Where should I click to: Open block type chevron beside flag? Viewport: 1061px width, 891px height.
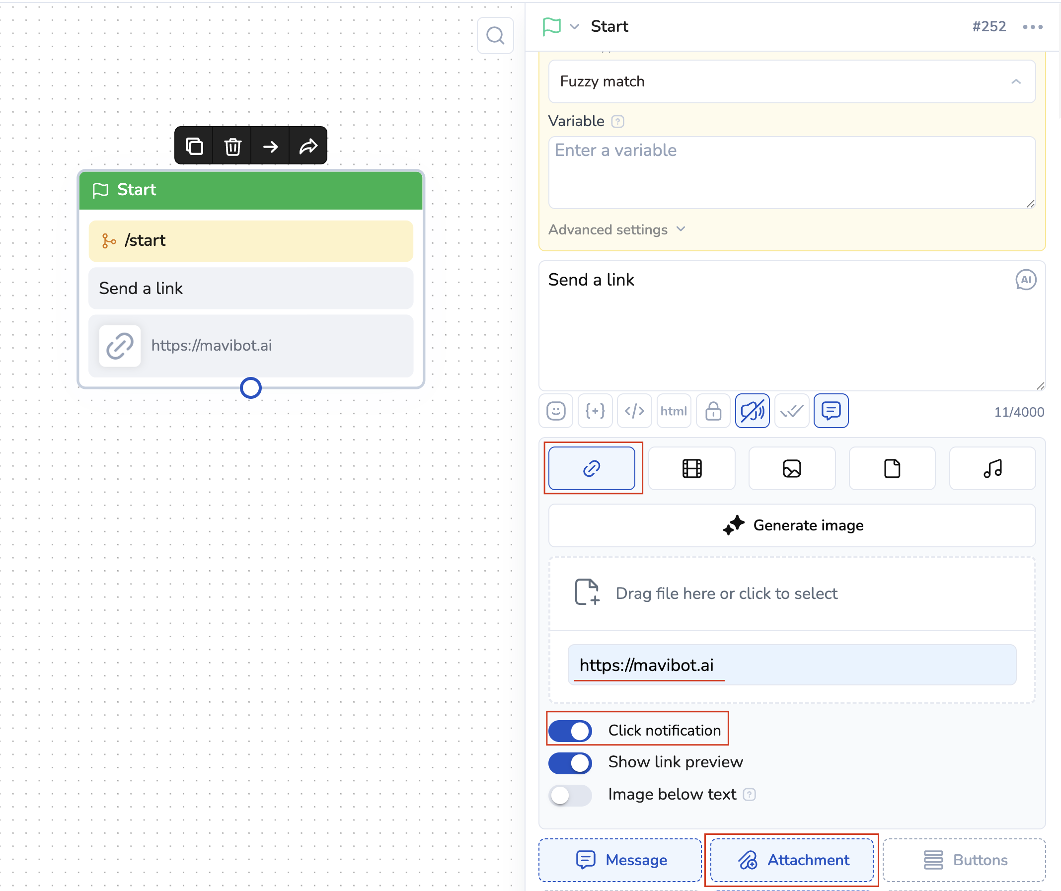(x=574, y=26)
